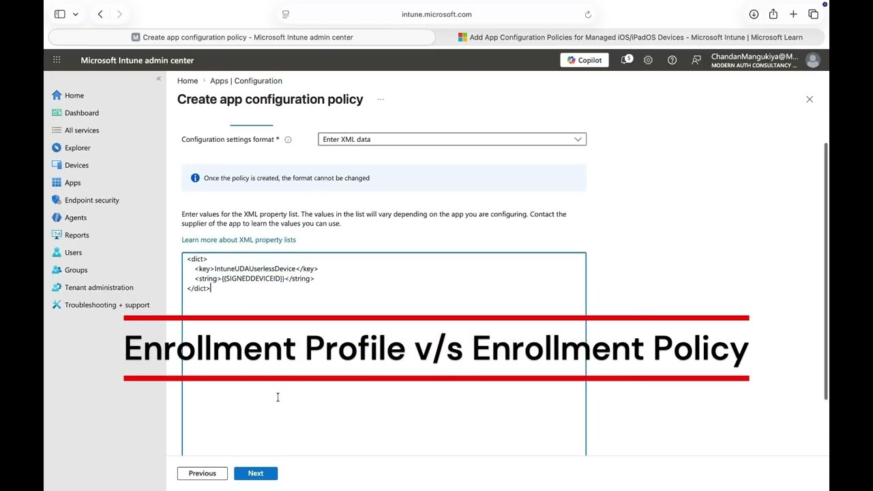873x491 pixels.
Task: Collapse the left navigation menu
Action: point(159,79)
